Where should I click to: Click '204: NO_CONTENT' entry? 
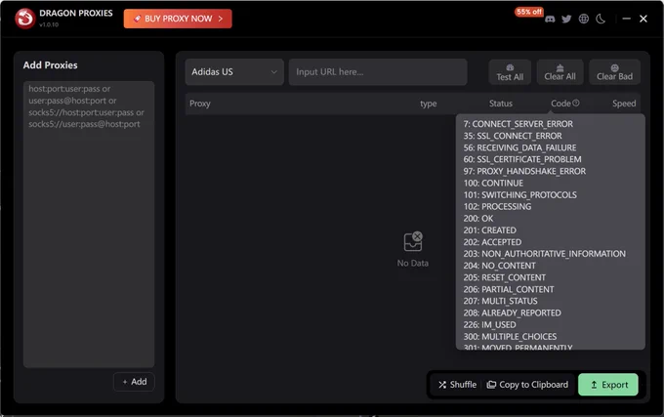click(499, 266)
